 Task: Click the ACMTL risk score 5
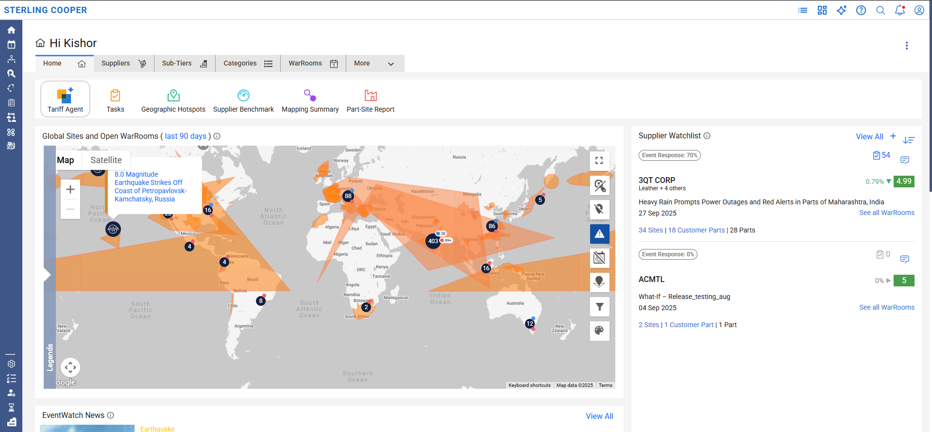click(x=904, y=281)
